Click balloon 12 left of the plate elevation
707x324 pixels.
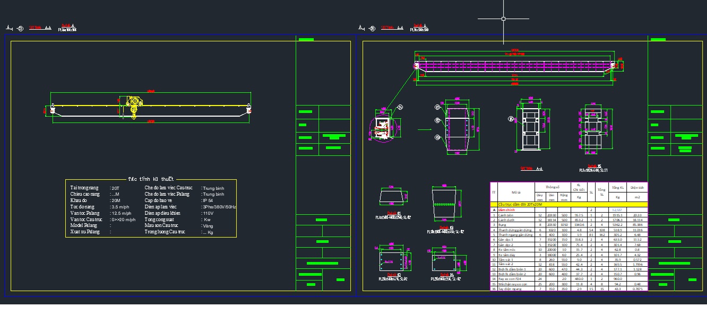[x=438, y=121]
